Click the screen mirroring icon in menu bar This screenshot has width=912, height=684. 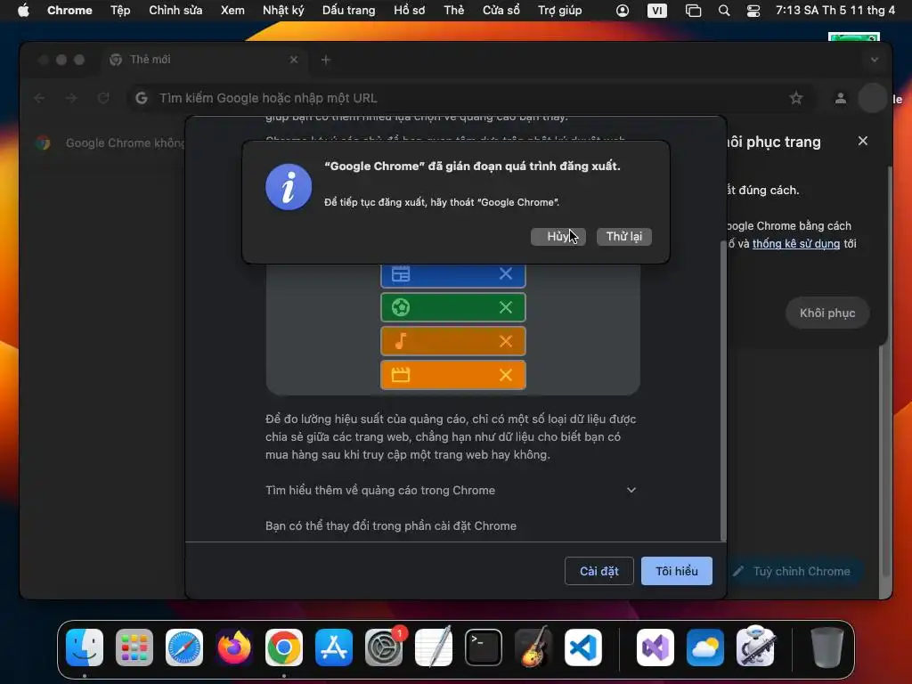(x=693, y=11)
